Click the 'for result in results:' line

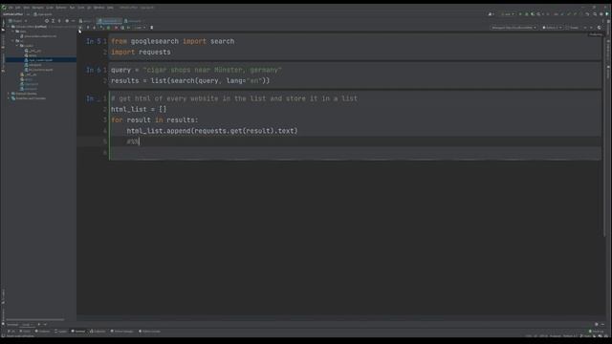[155, 120]
